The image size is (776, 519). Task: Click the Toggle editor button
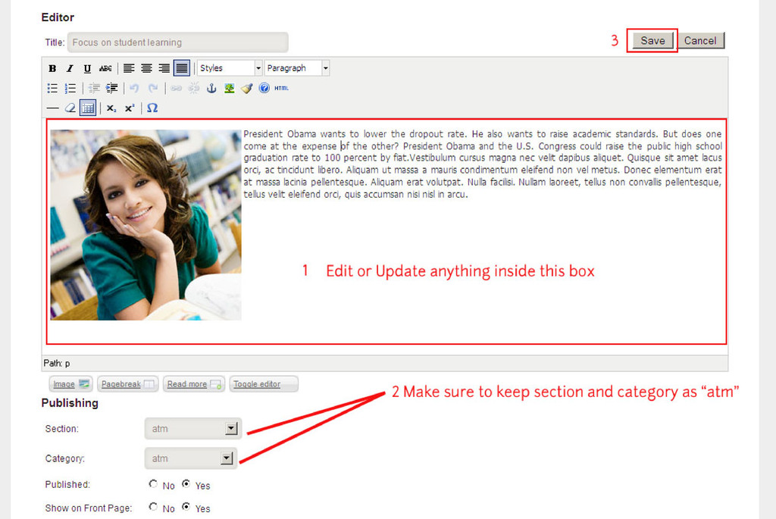264,384
